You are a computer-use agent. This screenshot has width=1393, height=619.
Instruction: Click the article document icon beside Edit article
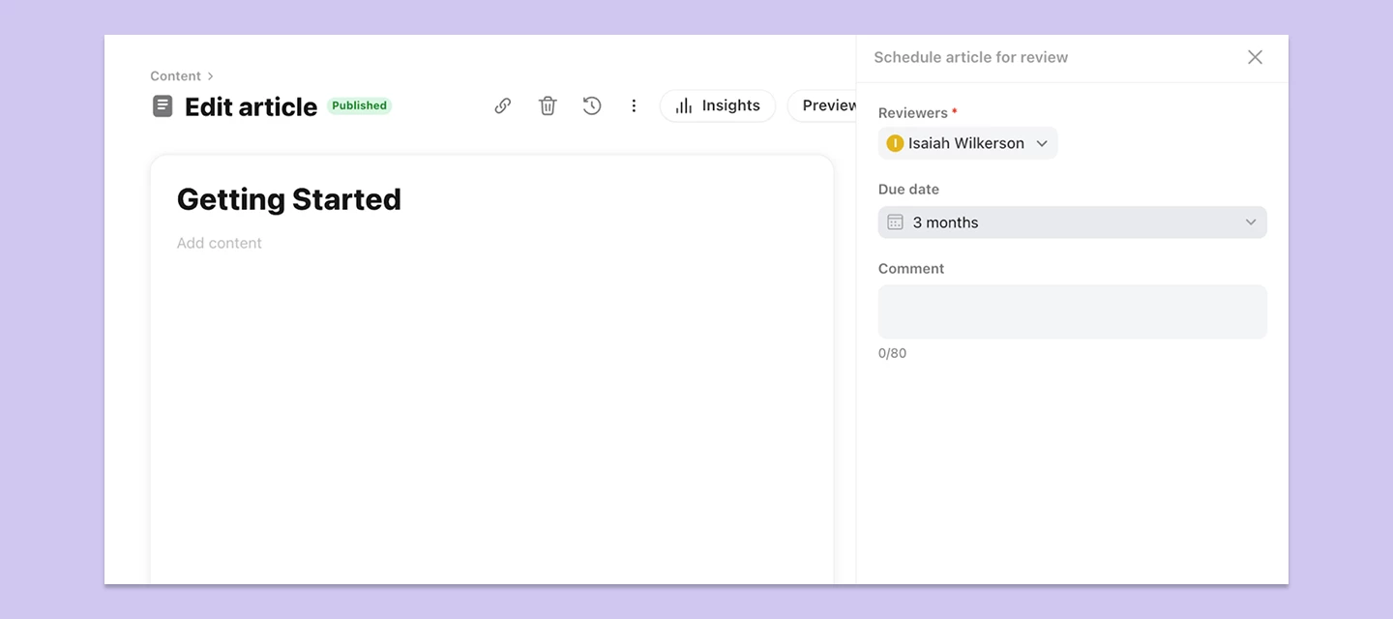162,105
